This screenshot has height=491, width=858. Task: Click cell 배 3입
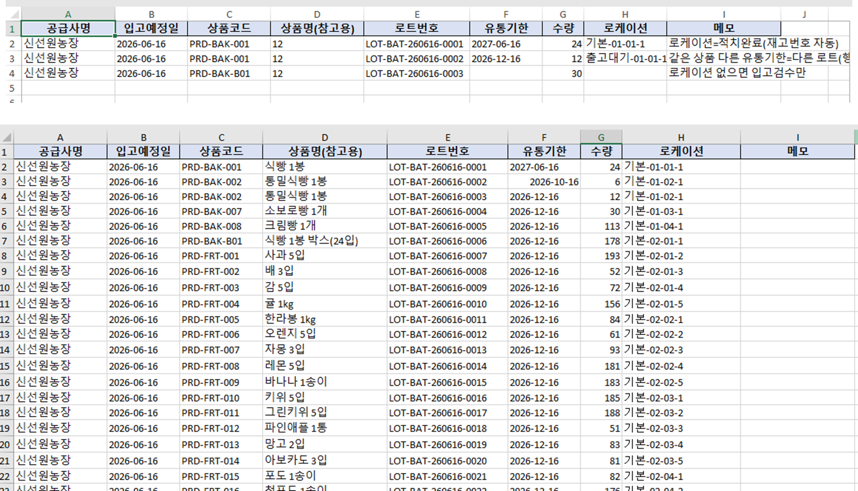(324, 271)
